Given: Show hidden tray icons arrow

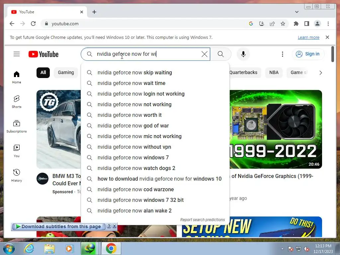Looking at the screenshot, I should tap(282, 249).
